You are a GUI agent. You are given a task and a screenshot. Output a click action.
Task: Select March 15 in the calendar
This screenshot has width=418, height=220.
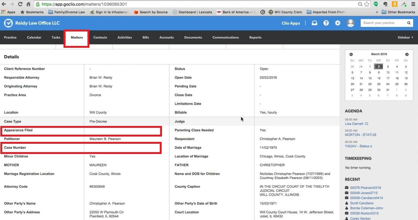[x=370, y=78]
